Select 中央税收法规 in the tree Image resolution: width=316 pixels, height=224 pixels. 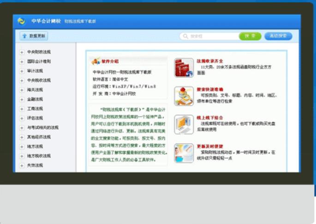39,80
